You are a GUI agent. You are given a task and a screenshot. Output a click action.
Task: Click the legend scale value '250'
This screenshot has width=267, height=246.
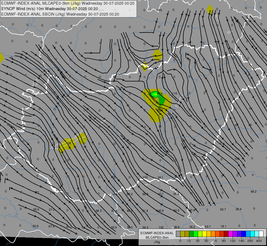click(x=250, y=241)
